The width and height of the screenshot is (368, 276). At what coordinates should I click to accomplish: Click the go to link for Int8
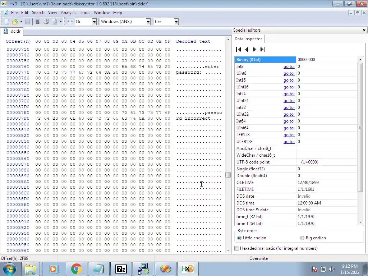point(289,66)
